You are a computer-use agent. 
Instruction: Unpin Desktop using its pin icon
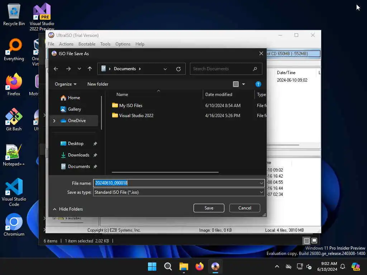95,144
